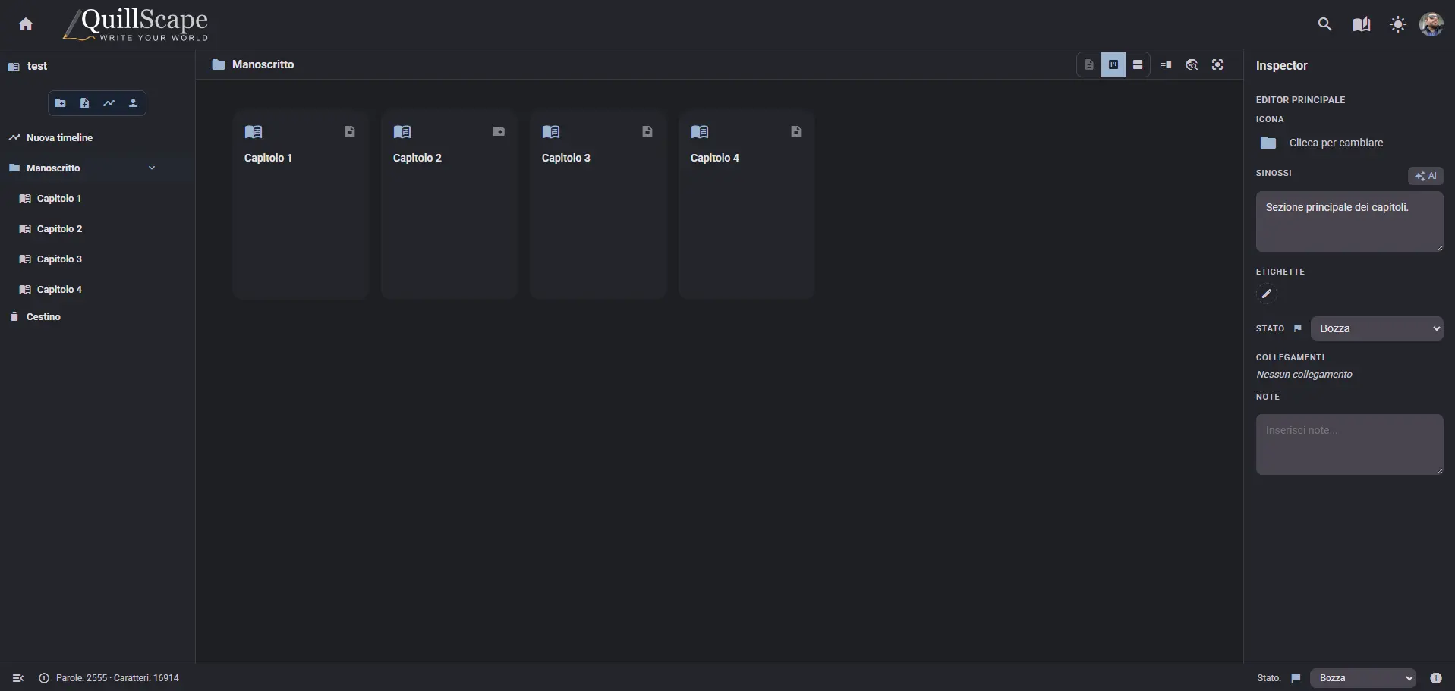Open the Capitolo 2 card
The height and width of the screenshot is (691, 1455).
tap(449, 205)
